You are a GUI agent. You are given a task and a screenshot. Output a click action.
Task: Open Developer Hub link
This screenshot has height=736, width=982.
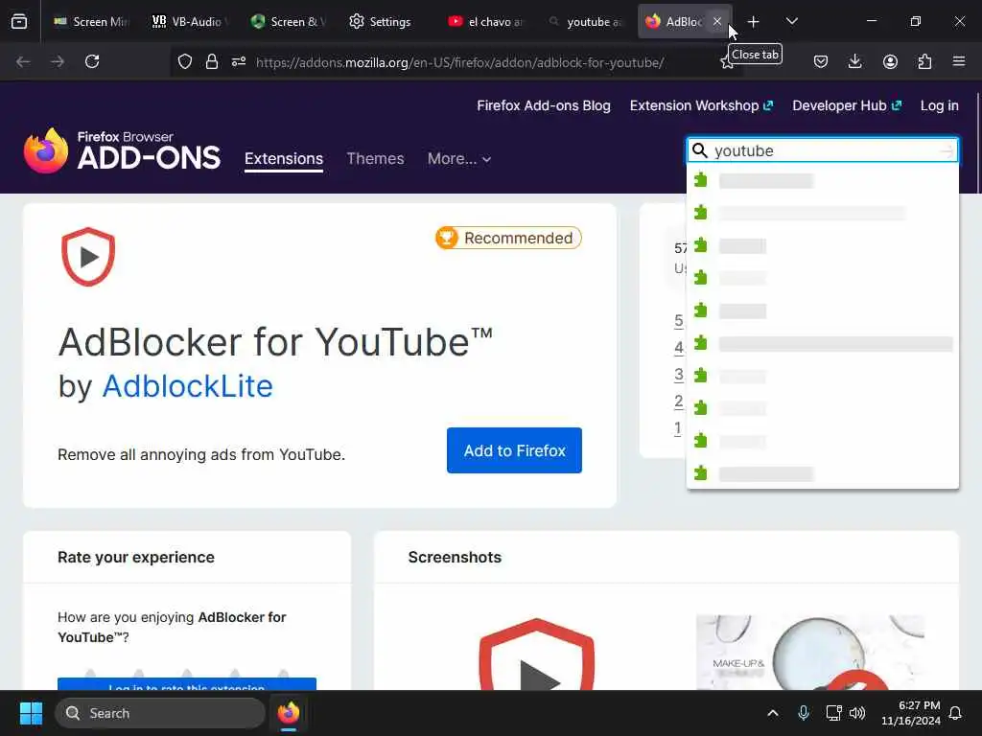(x=847, y=105)
